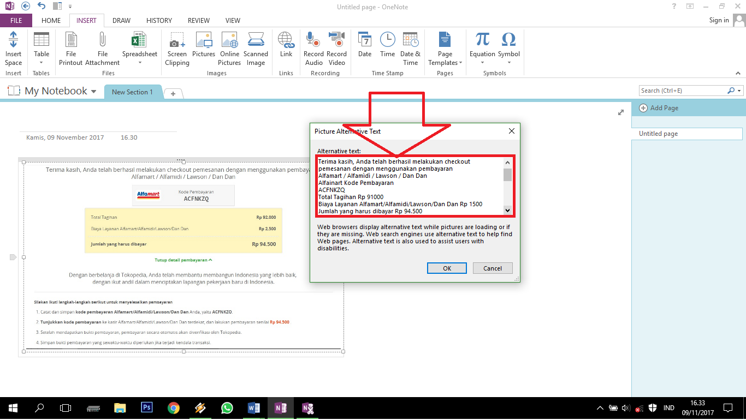This screenshot has width=746, height=420.
Task: Open WhatsApp from taskbar
Action: tap(227, 408)
